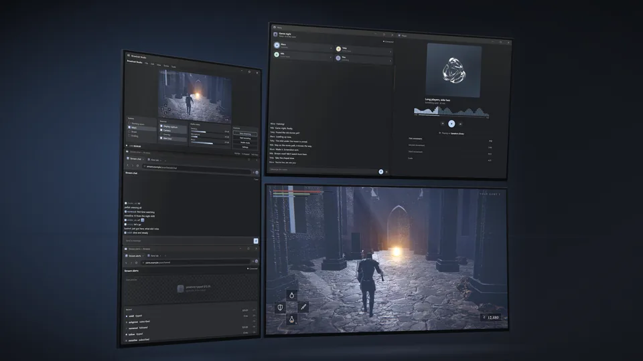
Task: Expand Mara's member options chevron
Action: (x=331, y=48)
